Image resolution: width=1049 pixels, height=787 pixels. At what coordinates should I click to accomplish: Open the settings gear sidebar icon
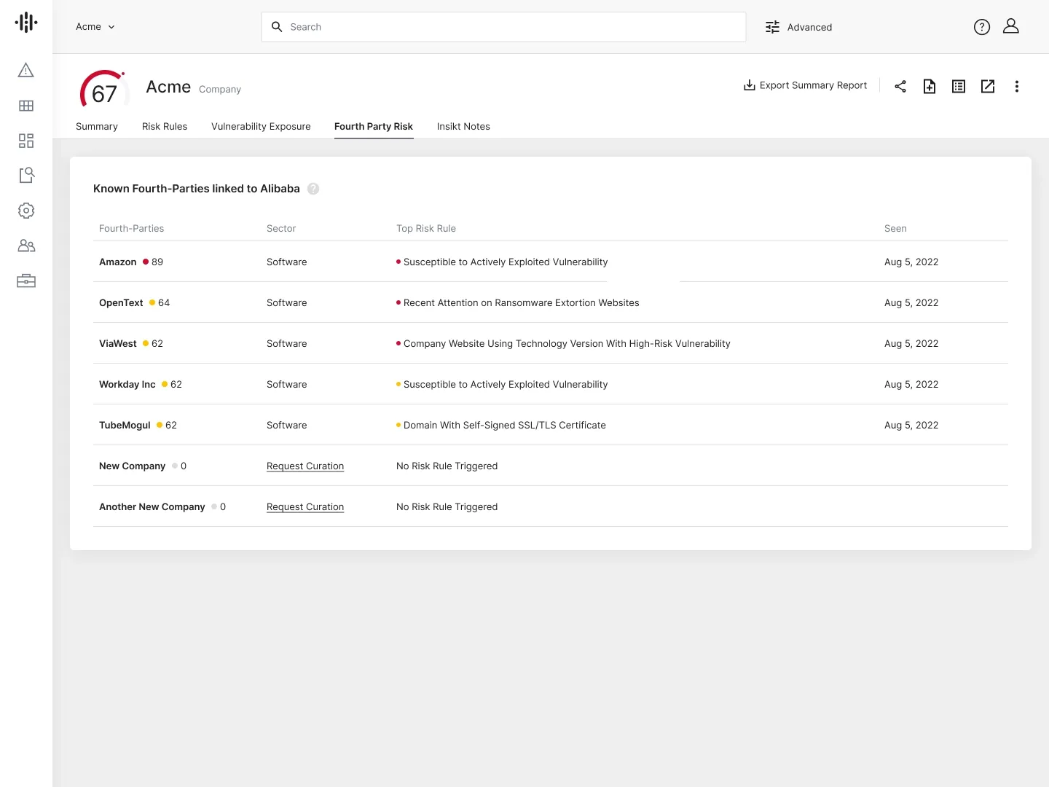click(x=26, y=211)
